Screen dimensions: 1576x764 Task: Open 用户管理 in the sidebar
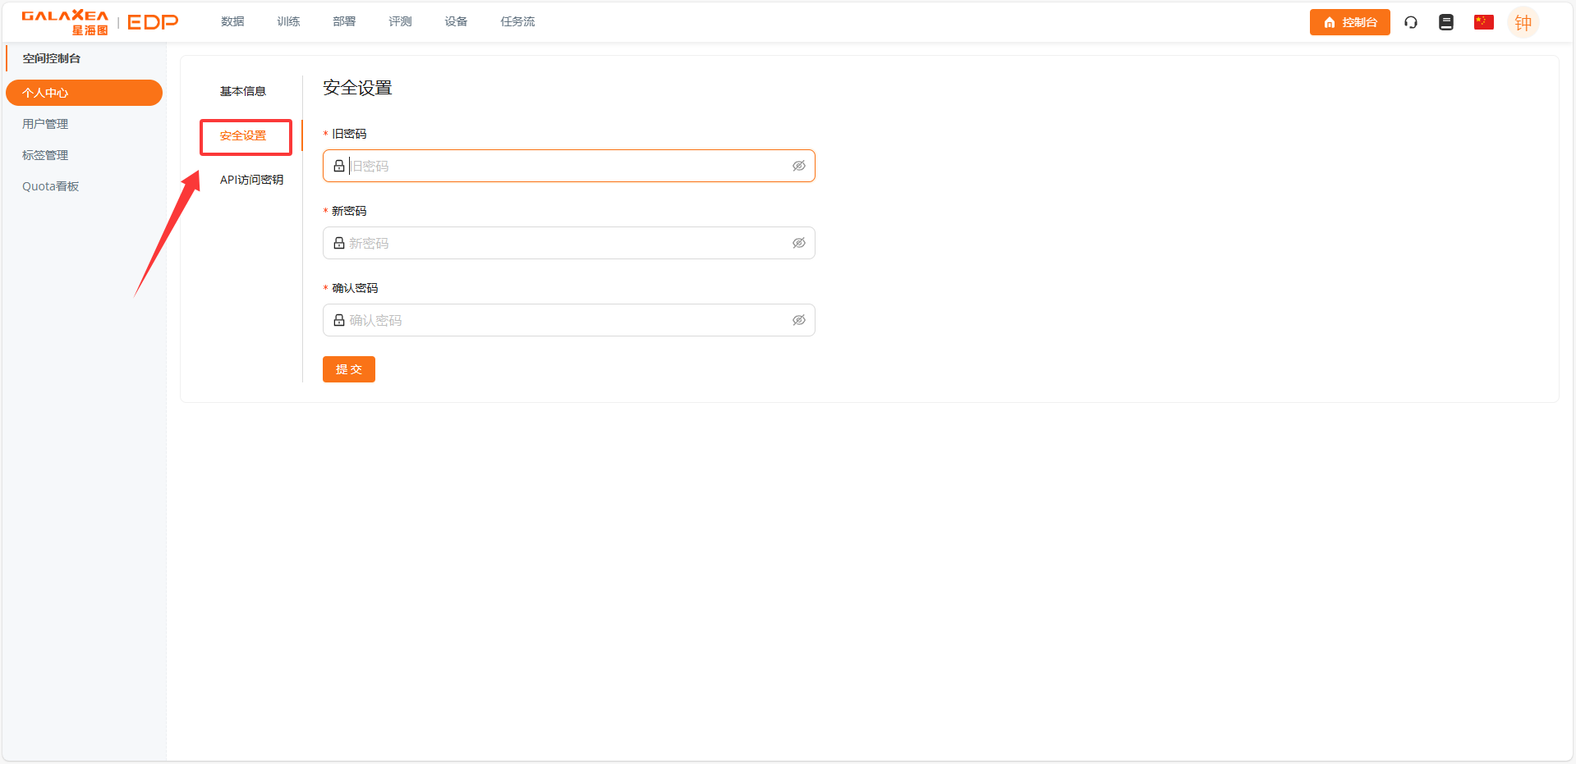(x=45, y=124)
